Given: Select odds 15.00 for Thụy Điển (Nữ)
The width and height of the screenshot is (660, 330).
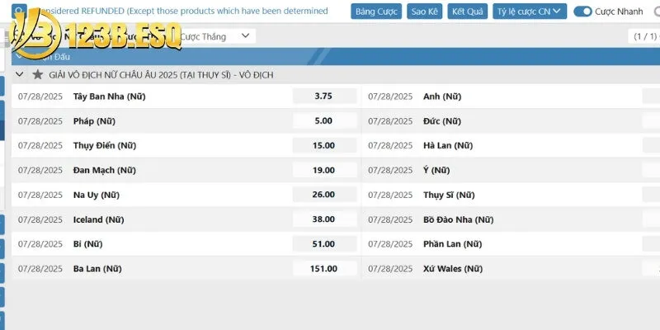Looking at the screenshot, I should tap(323, 145).
